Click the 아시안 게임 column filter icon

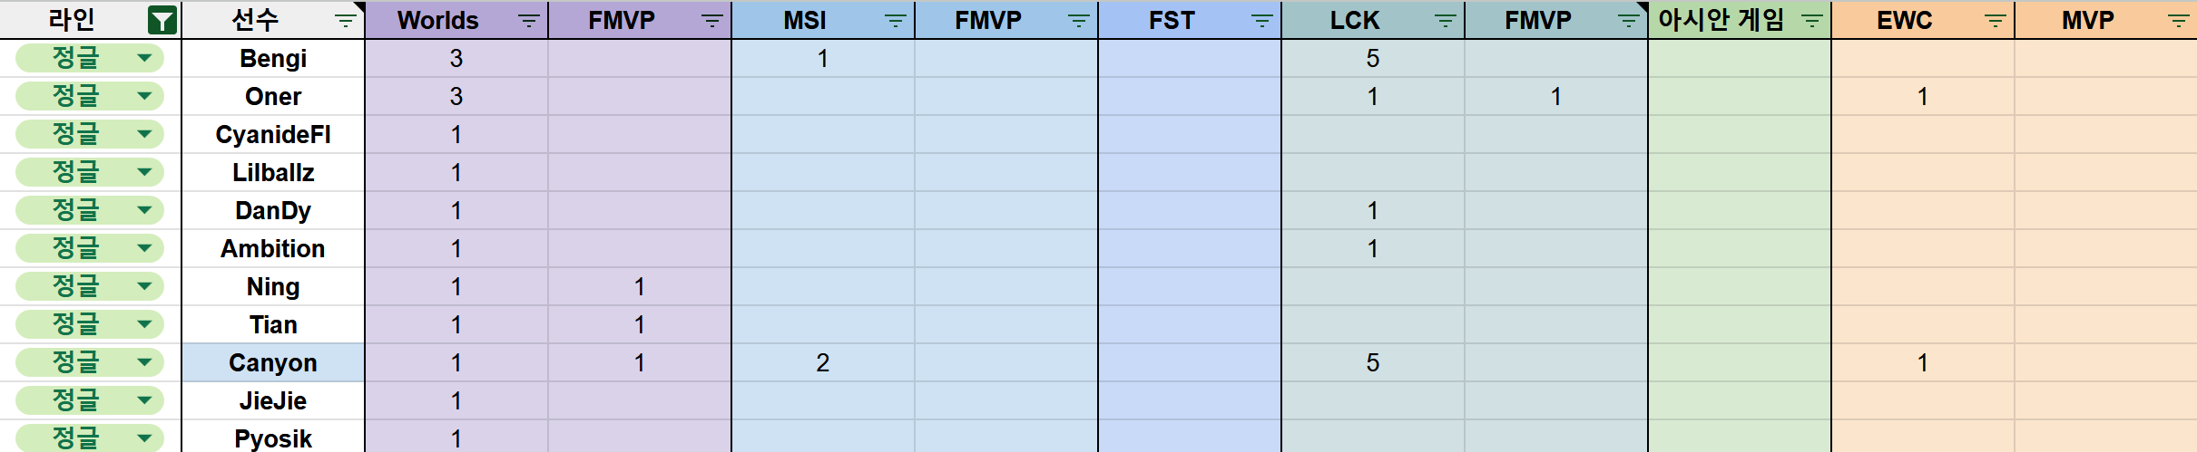(1811, 20)
